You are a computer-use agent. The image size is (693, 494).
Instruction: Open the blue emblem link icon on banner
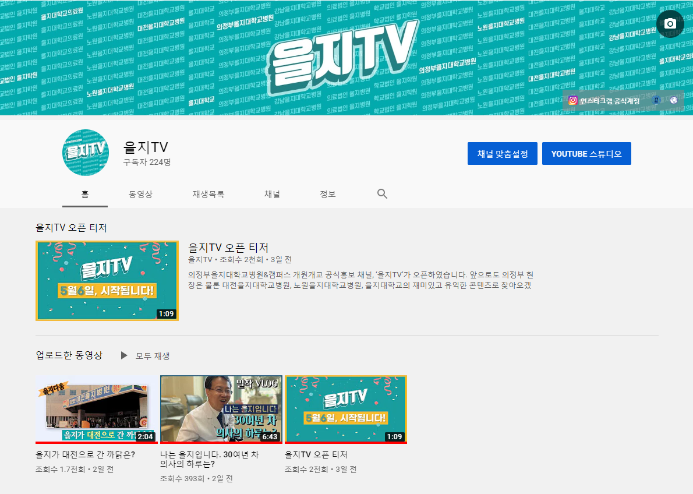656,100
